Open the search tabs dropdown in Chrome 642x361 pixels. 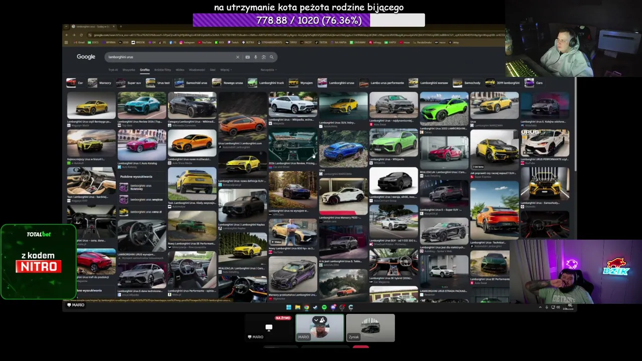click(66, 27)
